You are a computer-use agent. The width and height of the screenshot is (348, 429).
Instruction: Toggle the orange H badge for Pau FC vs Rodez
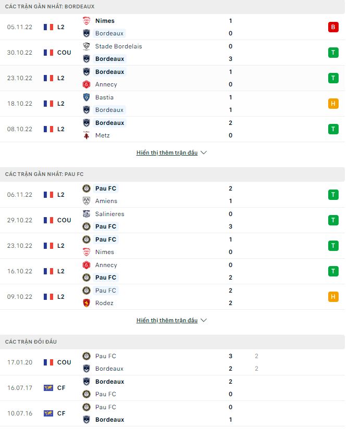tap(333, 297)
